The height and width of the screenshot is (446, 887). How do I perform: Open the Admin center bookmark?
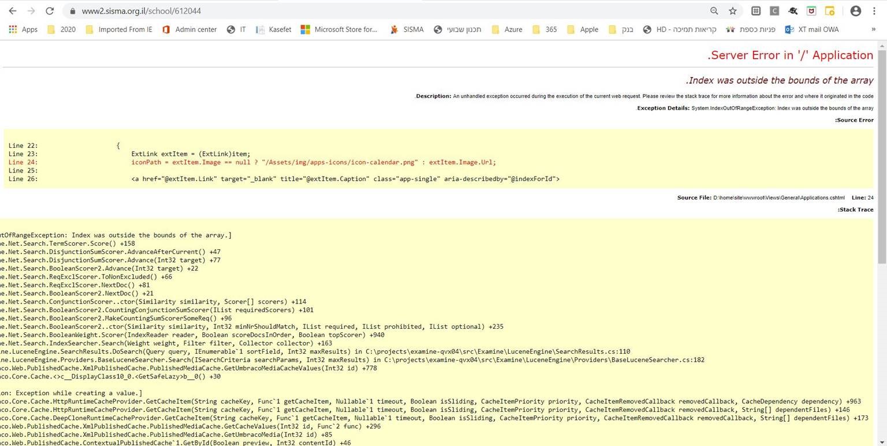[189, 29]
